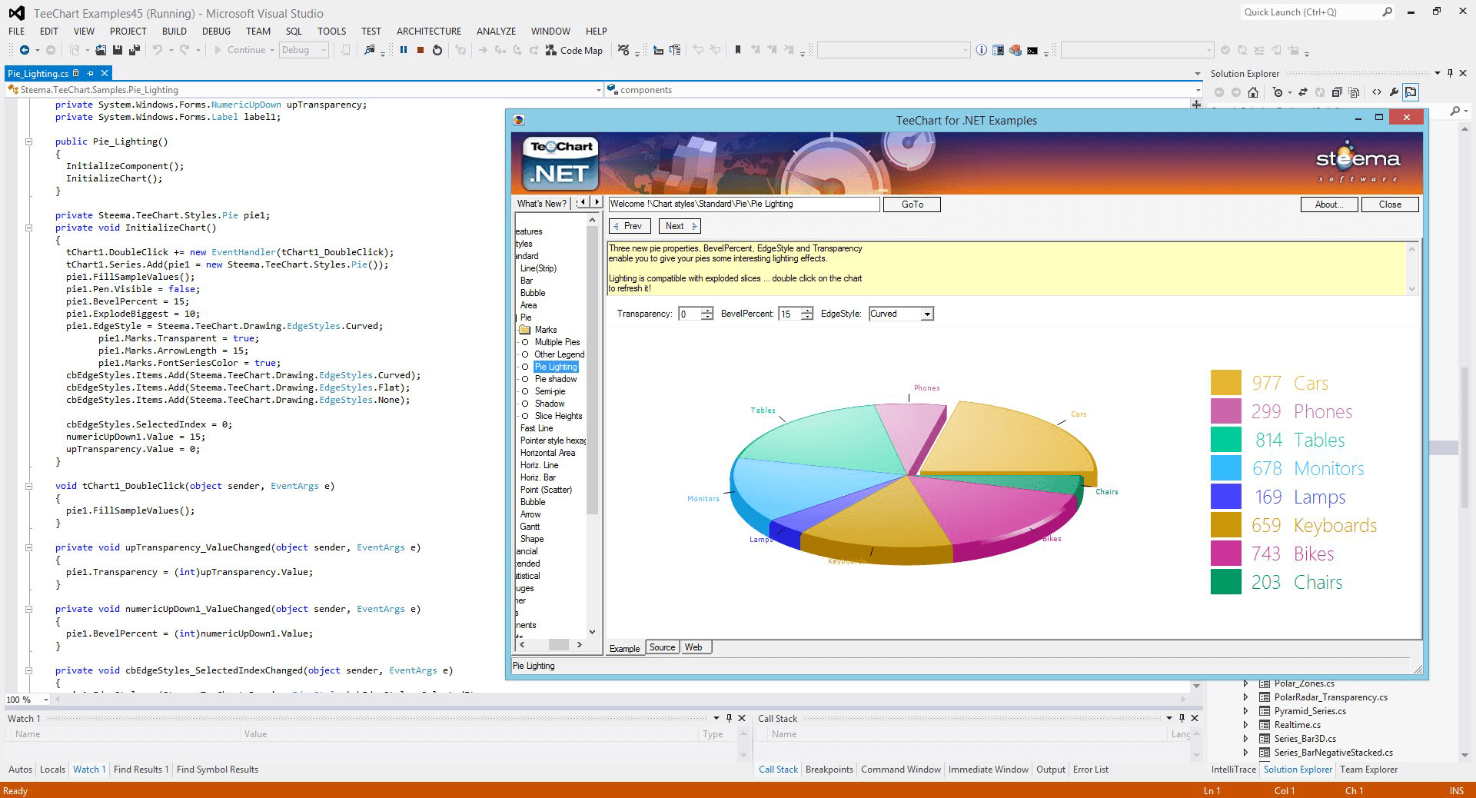This screenshot has width=1476, height=798.
Task: Expand the Pyramid_Series.cs tree item
Action: pyautogui.click(x=1245, y=711)
